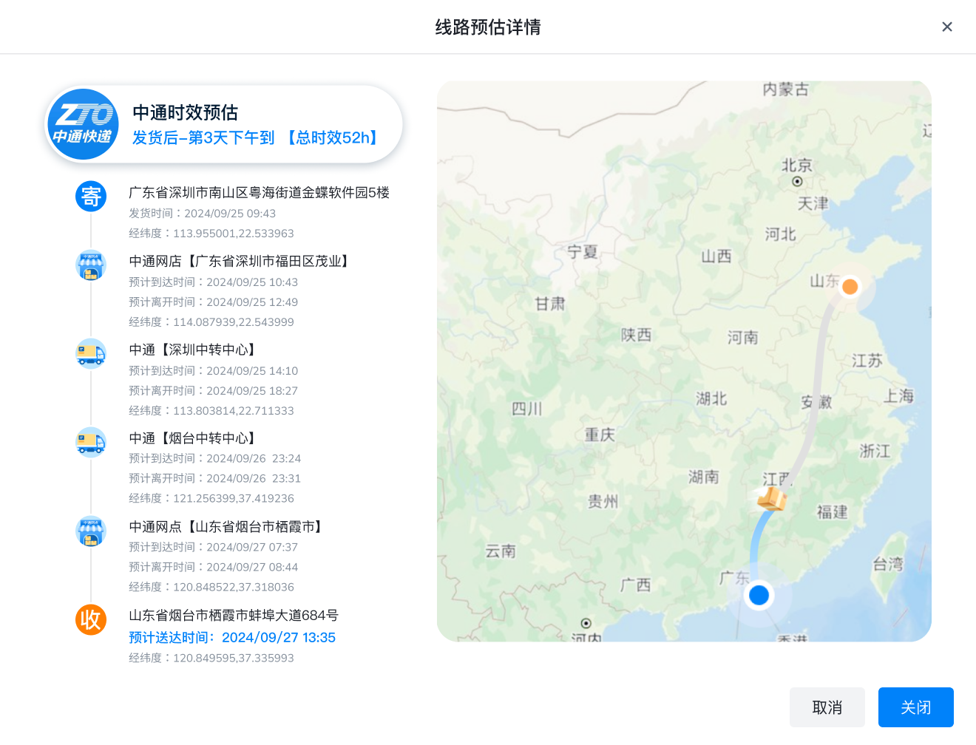Screen dimensions: 976x745
Task: Close the dialog with the X icon
Action: tap(947, 27)
